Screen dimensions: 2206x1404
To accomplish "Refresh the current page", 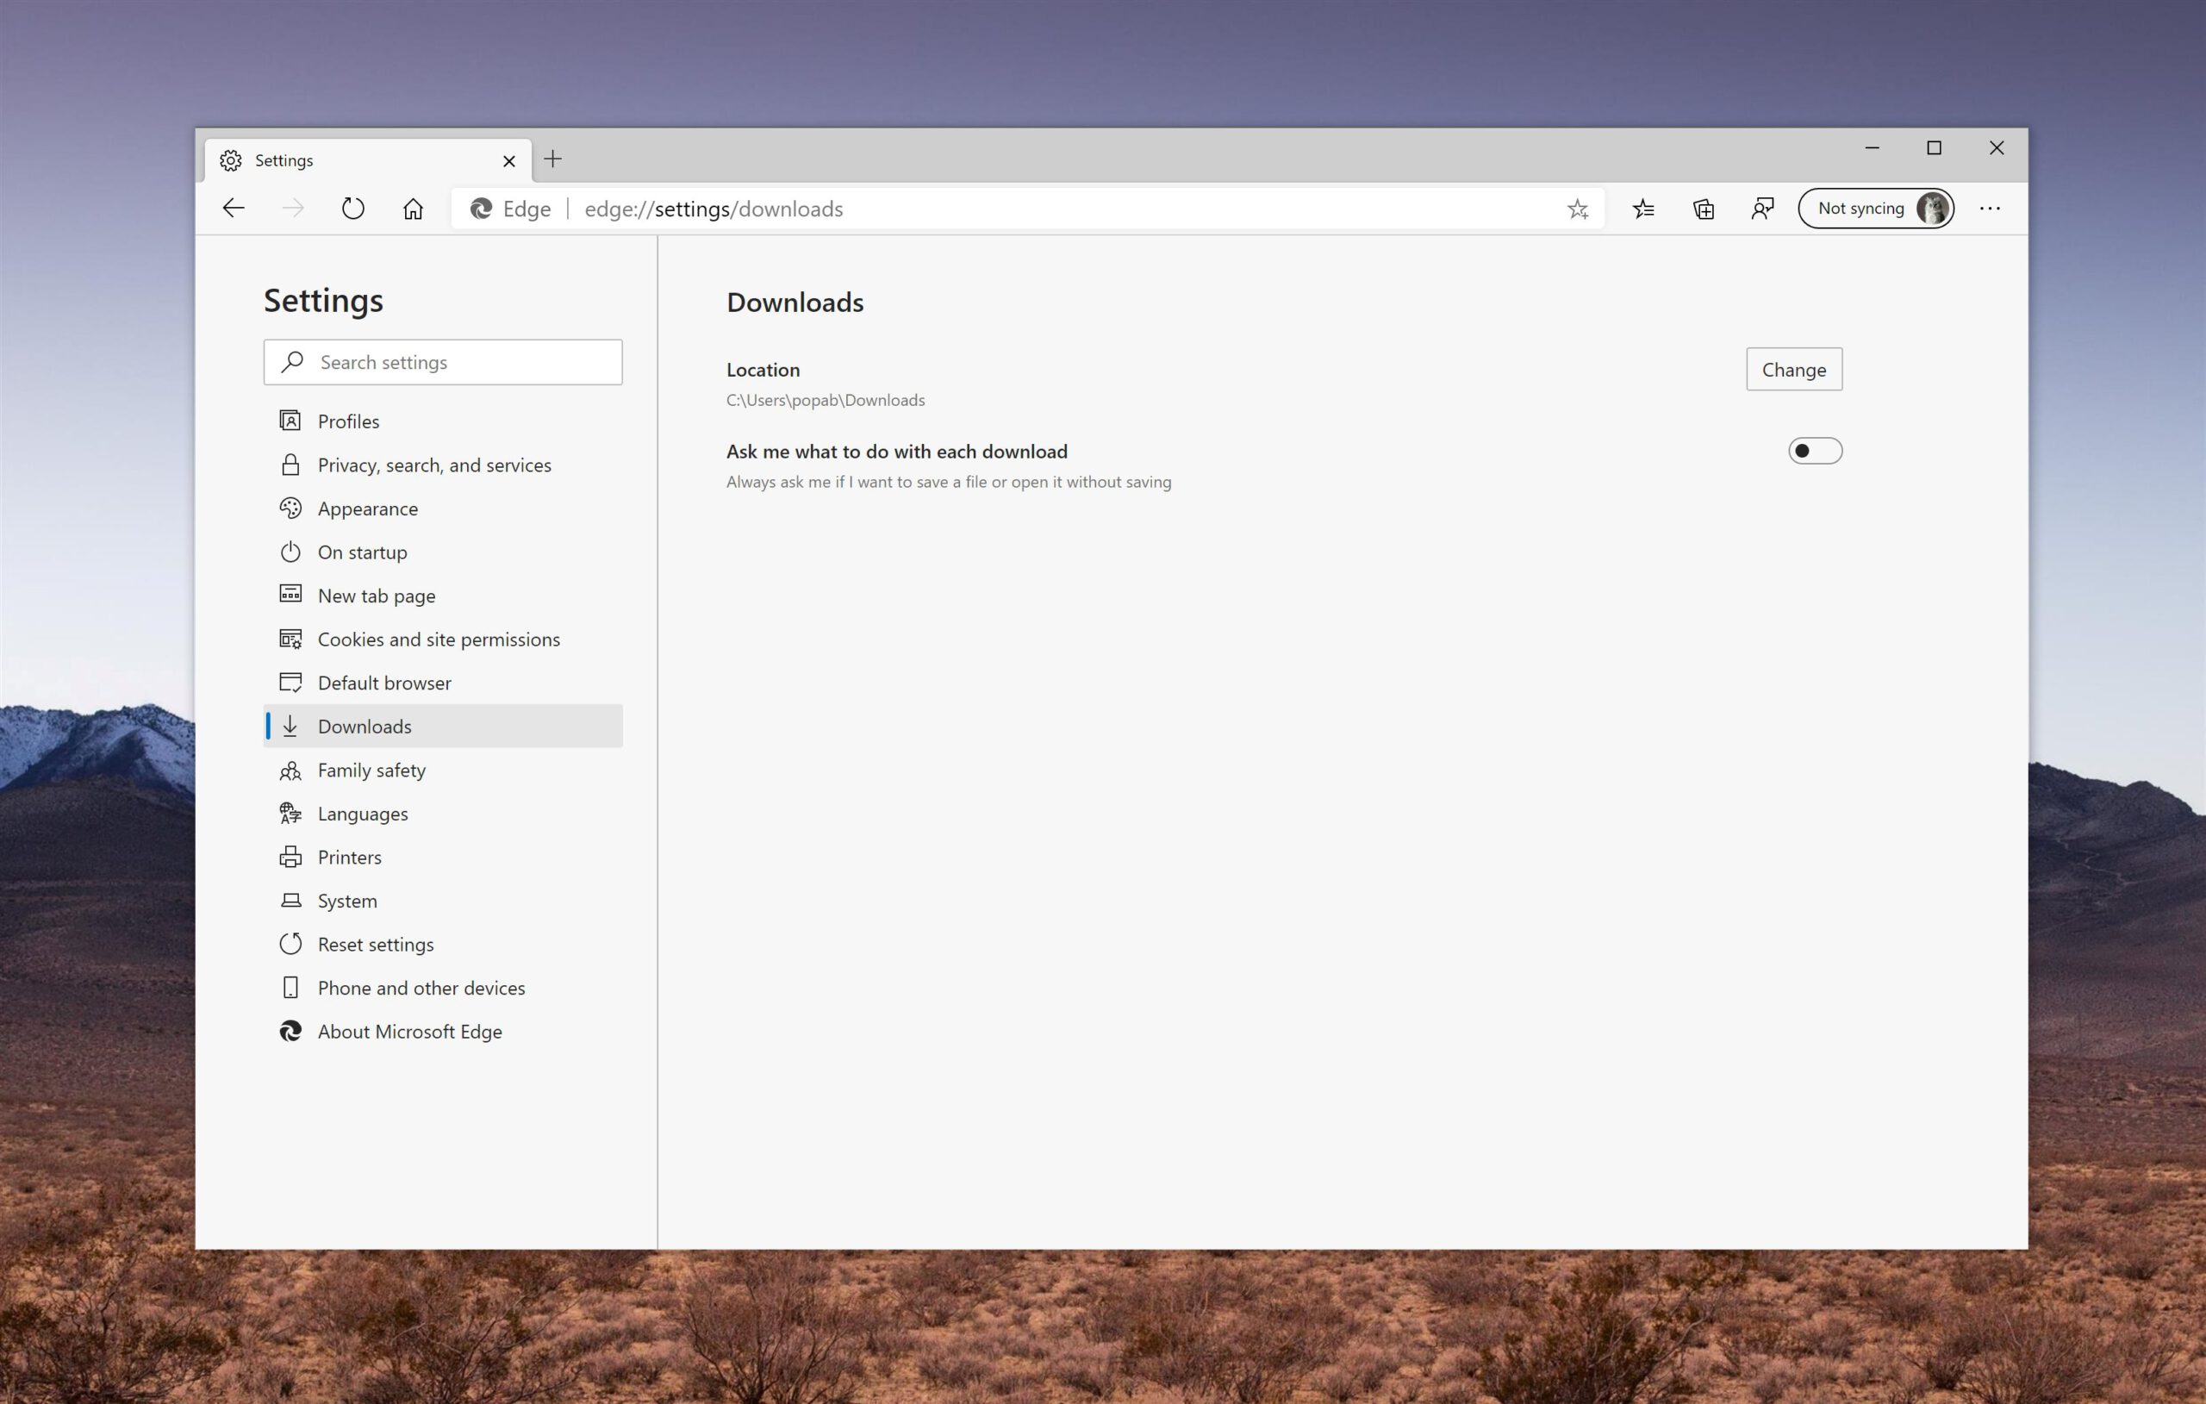I will click(352, 208).
